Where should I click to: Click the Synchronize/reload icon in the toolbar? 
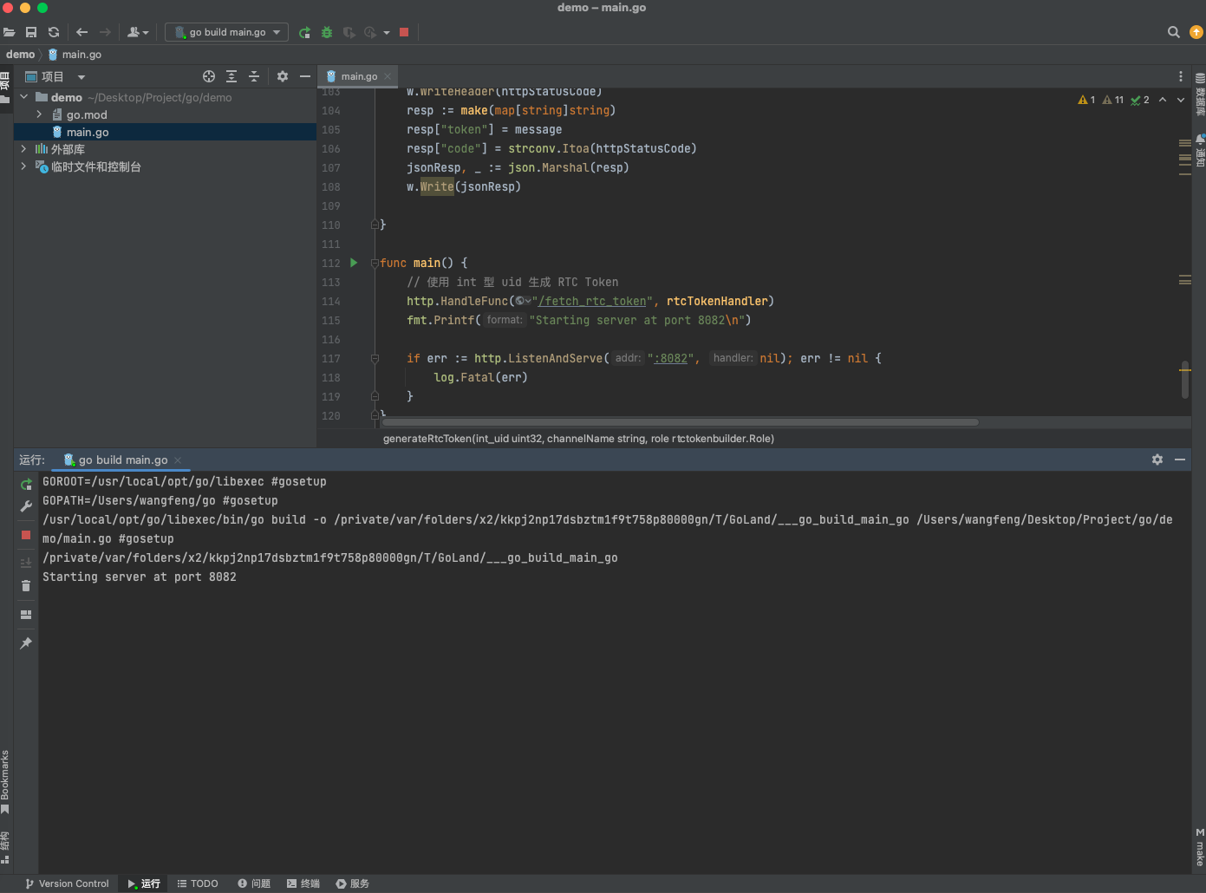pyautogui.click(x=54, y=32)
